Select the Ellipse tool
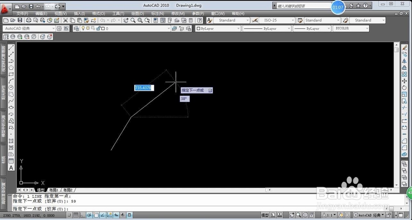The image size is (412, 220). 11,107
